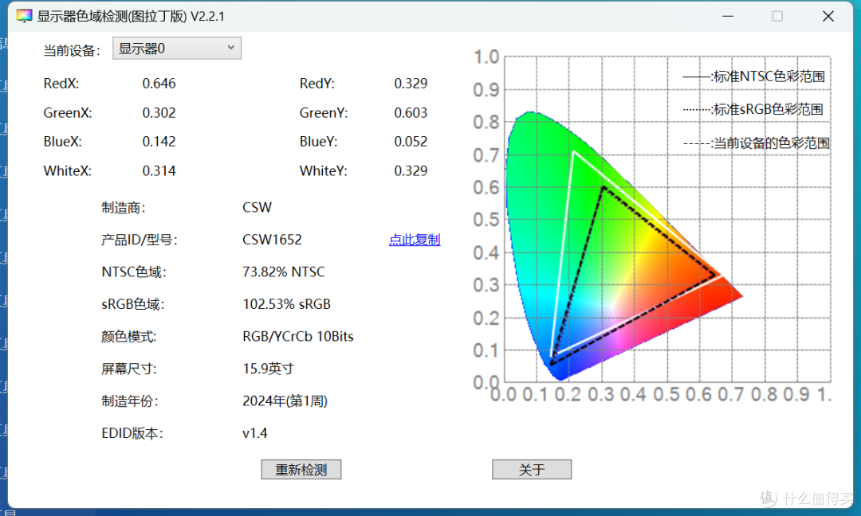The image size is (861, 516).
Task: Select 显示器0 from the device combo box
Action: [159, 48]
